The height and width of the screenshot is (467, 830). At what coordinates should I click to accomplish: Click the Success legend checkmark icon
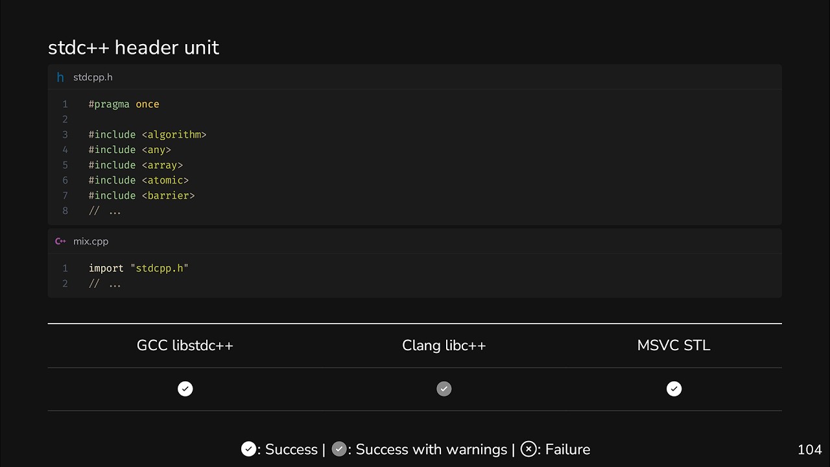248,449
